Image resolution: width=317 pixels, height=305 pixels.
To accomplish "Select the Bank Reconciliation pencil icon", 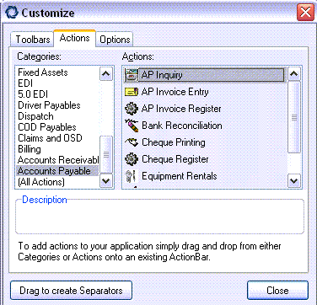I will tap(132, 126).
